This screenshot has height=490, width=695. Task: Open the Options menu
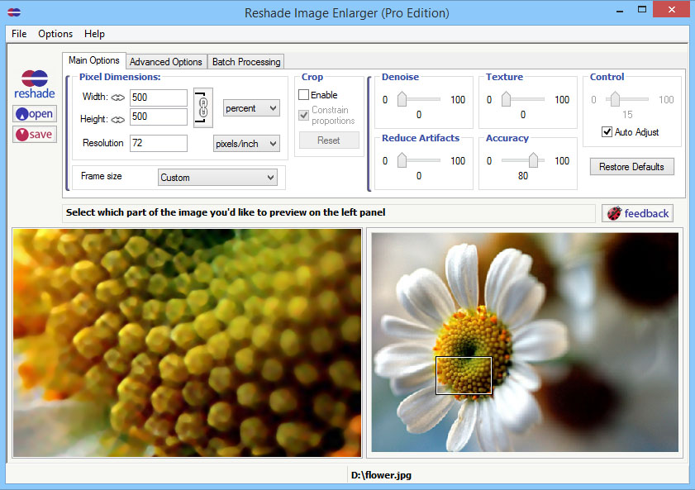[x=55, y=34]
